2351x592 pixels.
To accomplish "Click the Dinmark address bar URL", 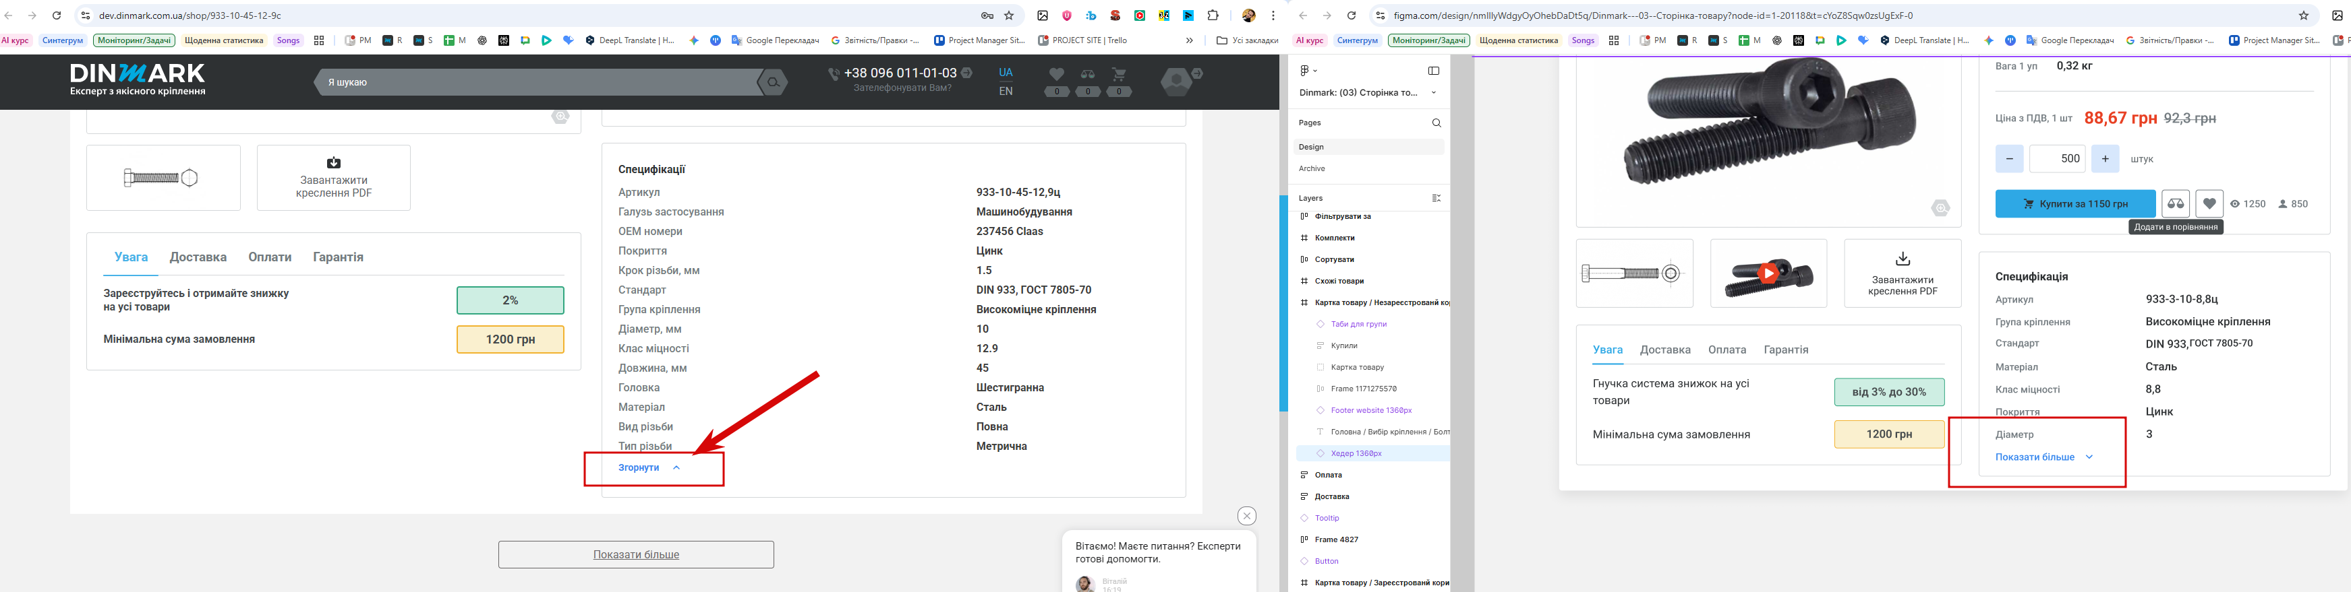I will [190, 15].
